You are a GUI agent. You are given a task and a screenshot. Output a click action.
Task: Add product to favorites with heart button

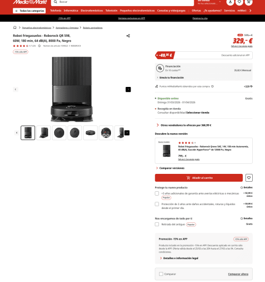249,178
